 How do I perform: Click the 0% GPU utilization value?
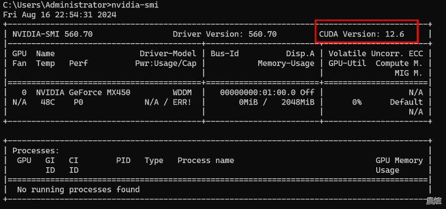click(x=356, y=102)
